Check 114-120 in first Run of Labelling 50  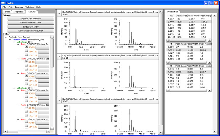(26, 97)
